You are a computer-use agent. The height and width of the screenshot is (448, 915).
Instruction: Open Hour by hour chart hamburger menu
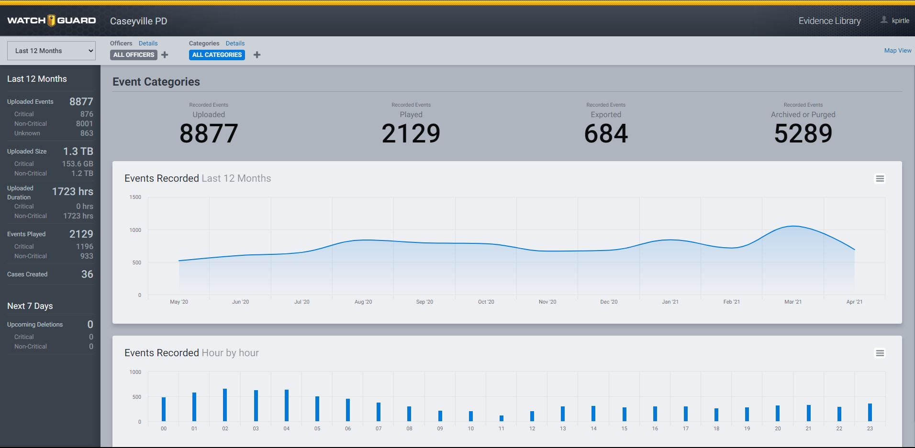[x=880, y=353]
